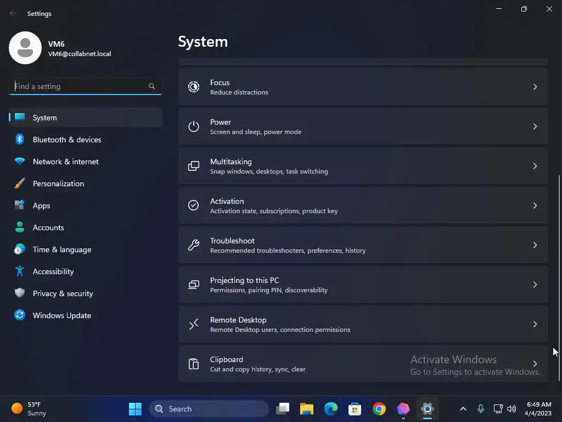The width and height of the screenshot is (562, 422).
Task: Click the Power icon beside Screen and sleep
Action: 194,126
